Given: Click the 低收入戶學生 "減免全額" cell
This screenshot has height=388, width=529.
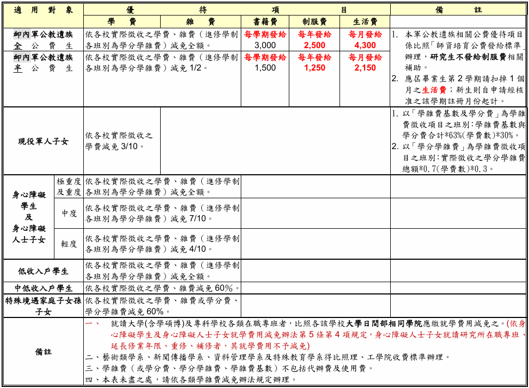Looking at the screenshot, I should (x=162, y=271).
